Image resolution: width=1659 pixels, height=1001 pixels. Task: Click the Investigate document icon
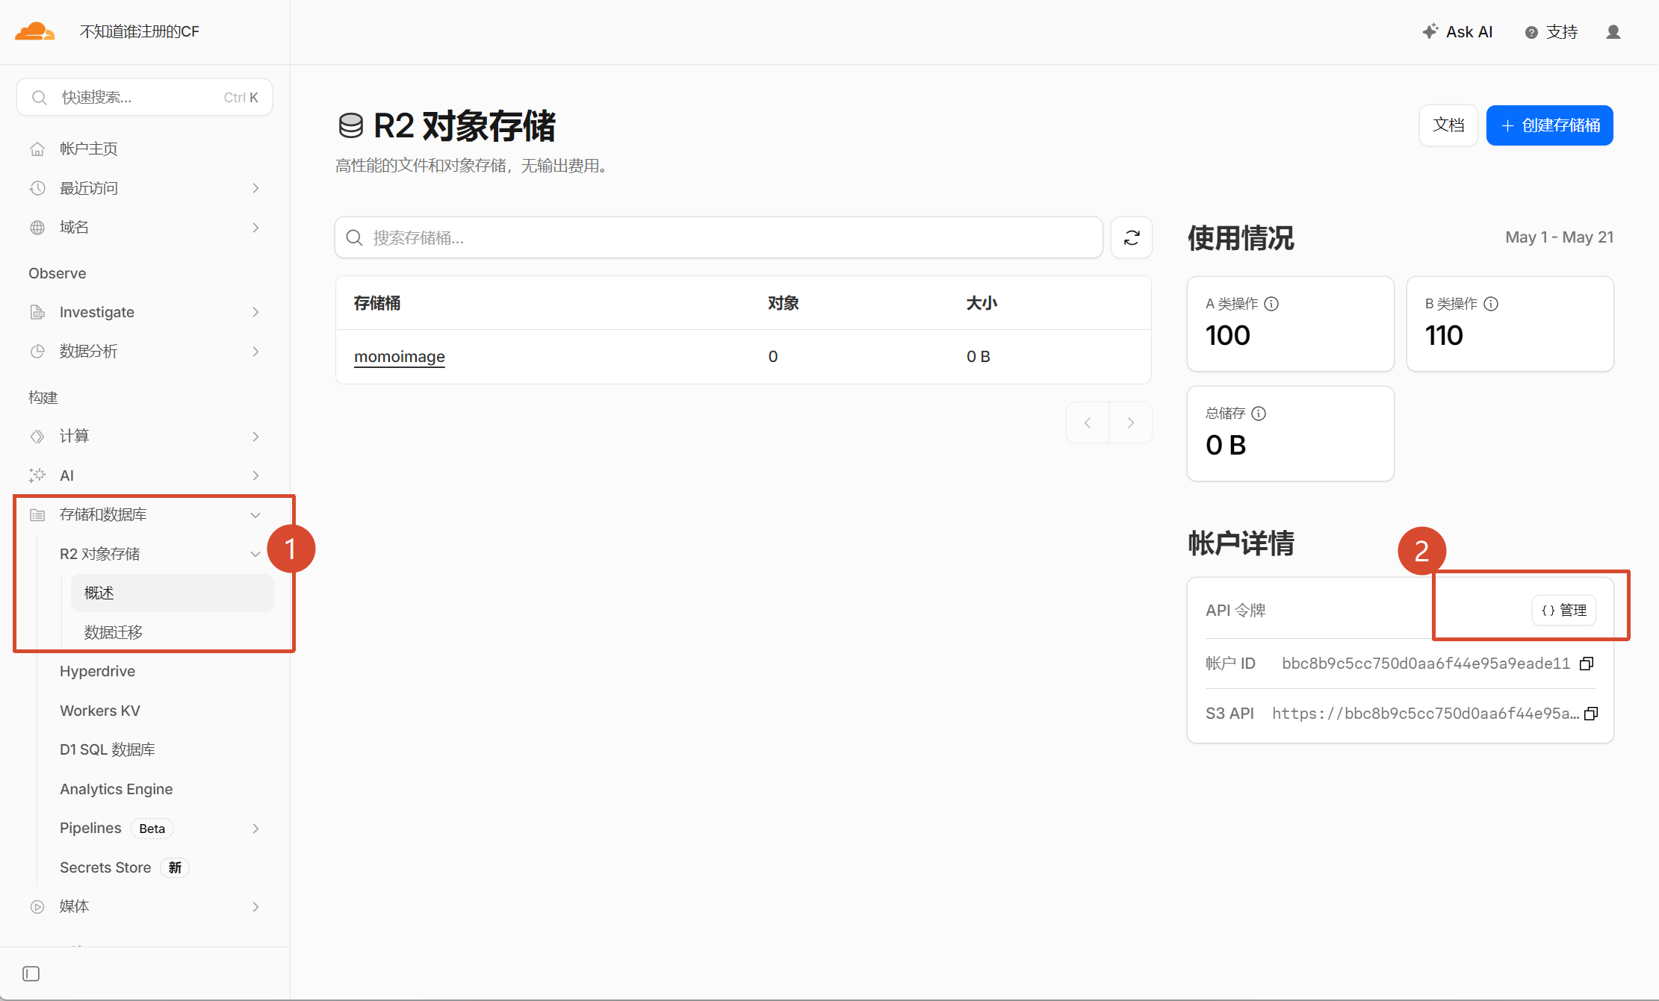[x=37, y=312]
